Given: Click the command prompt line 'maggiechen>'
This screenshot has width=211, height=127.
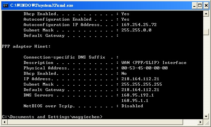Looking at the screenshot, I should 52,117.
